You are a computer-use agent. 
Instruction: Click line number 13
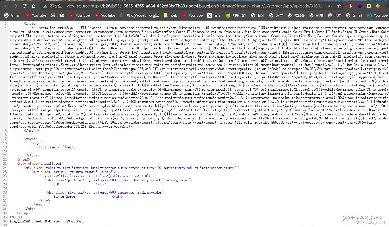tap(5, 23)
